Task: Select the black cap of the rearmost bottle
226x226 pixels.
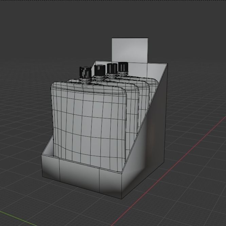Action: [x=123, y=67]
